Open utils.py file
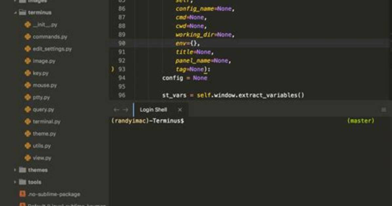 (42, 146)
